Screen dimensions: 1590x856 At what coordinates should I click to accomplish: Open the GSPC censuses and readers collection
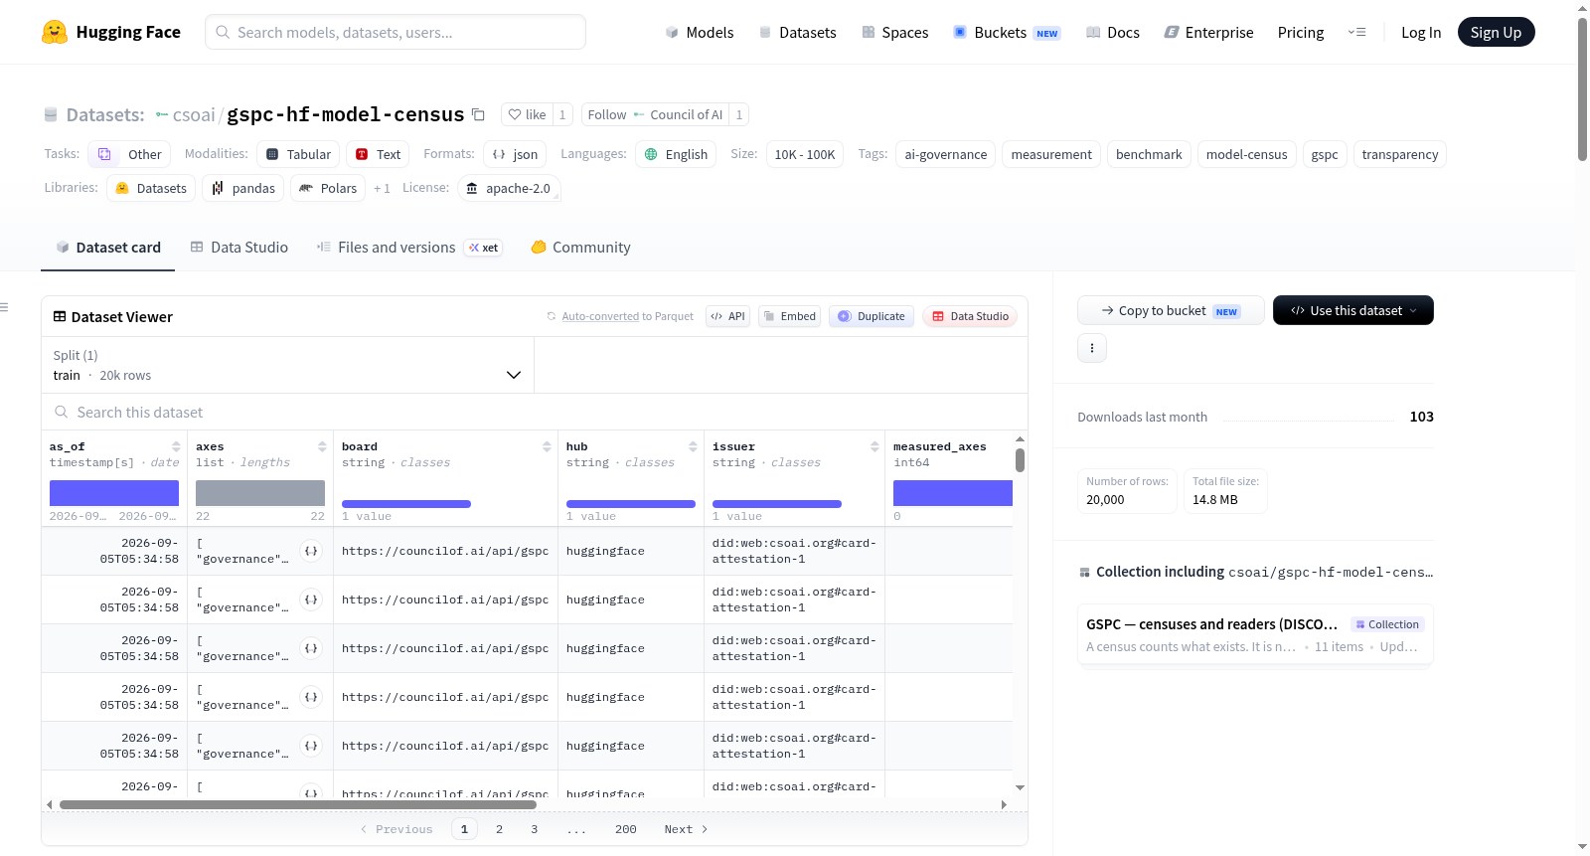1255,634
